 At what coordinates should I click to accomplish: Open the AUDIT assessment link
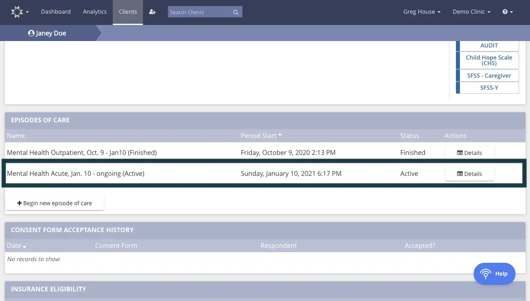coord(489,45)
